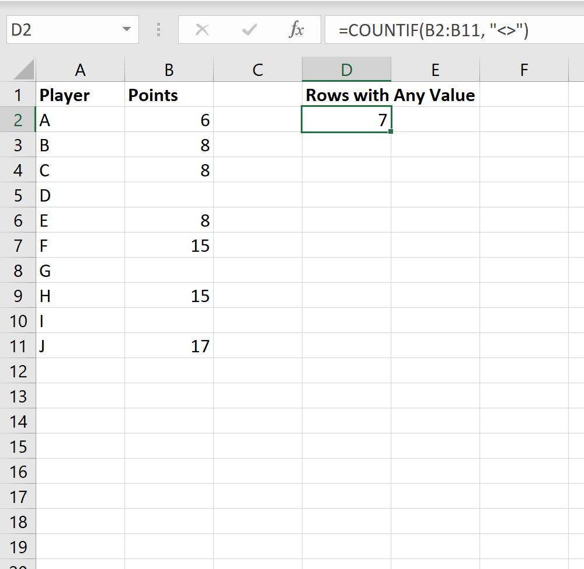This screenshot has width=584, height=569.
Task: Select row 1 header
Action: coord(18,95)
